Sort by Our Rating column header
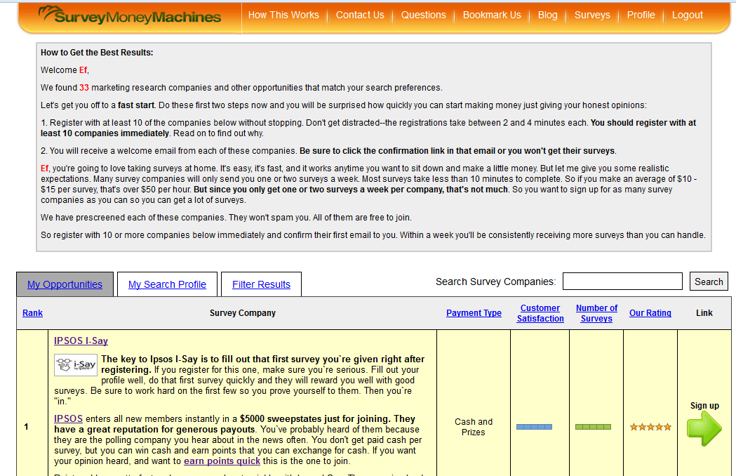 point(650,313)
